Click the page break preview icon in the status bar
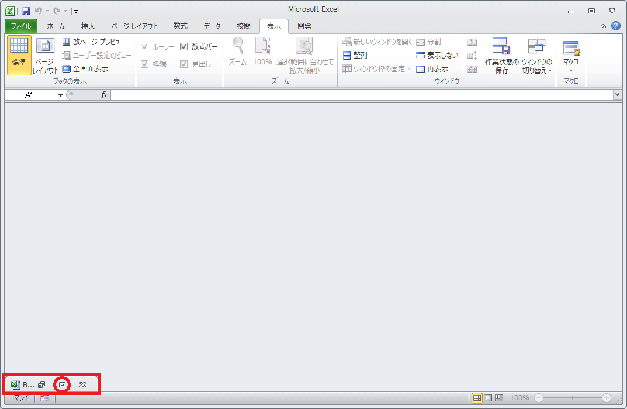The height and width of the screenshot is (409, 627). click(498, 398)
